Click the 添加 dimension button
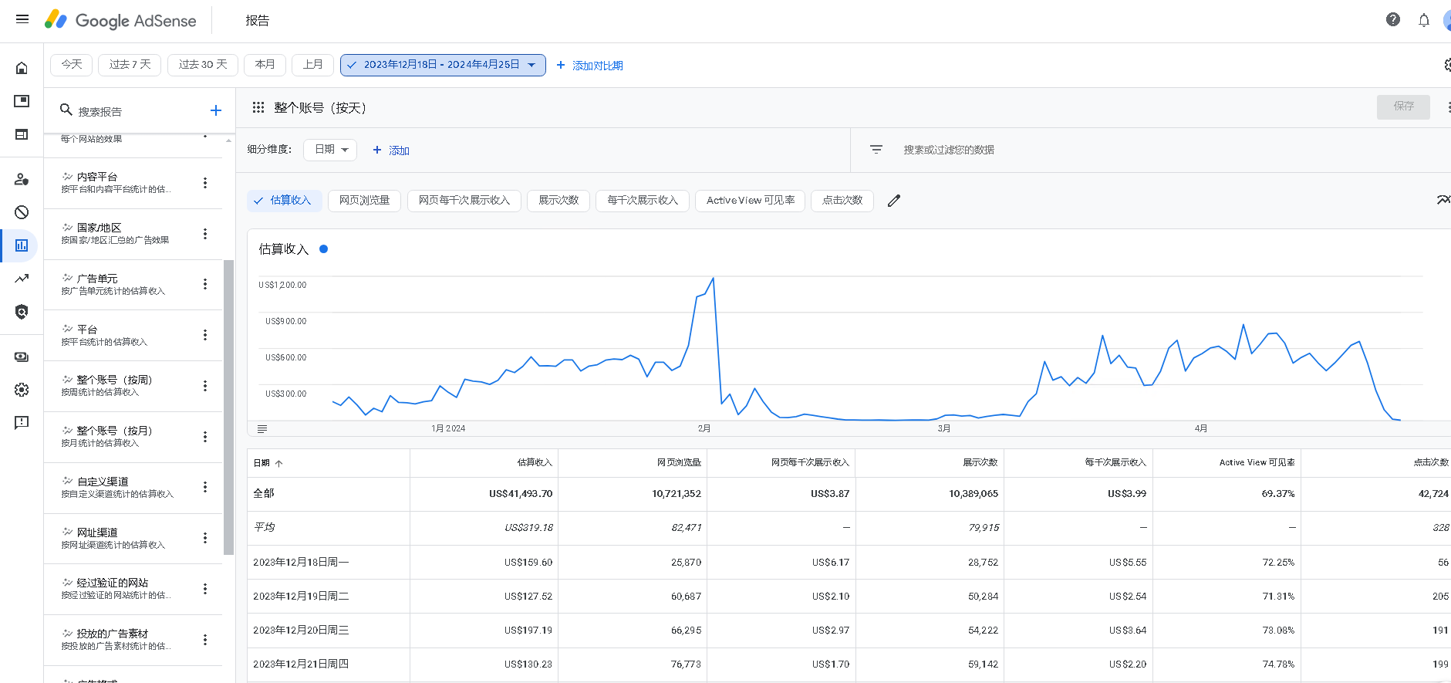 coord(392,150)
